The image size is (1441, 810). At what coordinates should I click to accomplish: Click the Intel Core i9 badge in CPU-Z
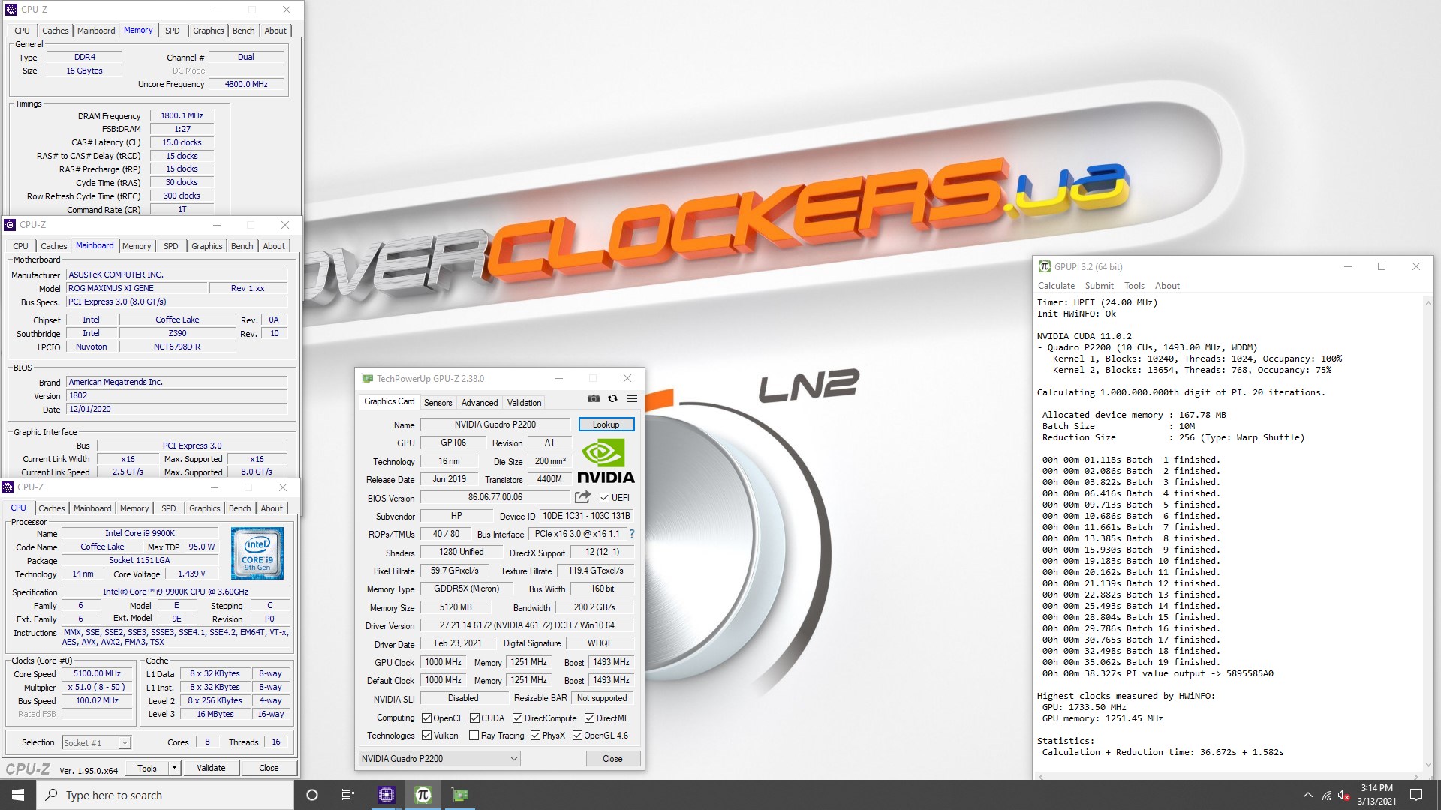pos(257,553)
